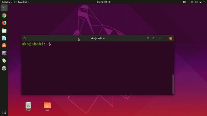Show Applications grid
The height and width of the screenshot is (116, 207).
pos(4,112)
